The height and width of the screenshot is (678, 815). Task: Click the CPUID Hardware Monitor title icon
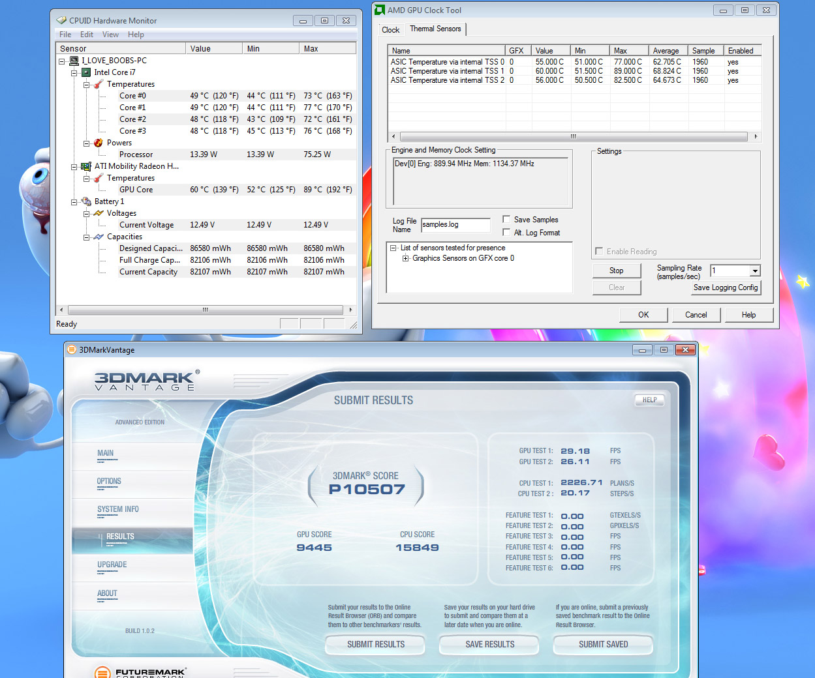[x=62, y=20]
